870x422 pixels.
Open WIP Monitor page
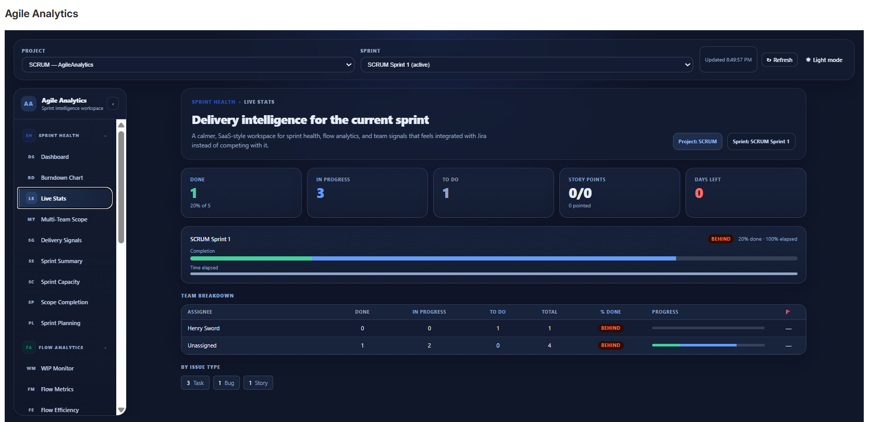(65, 368)
